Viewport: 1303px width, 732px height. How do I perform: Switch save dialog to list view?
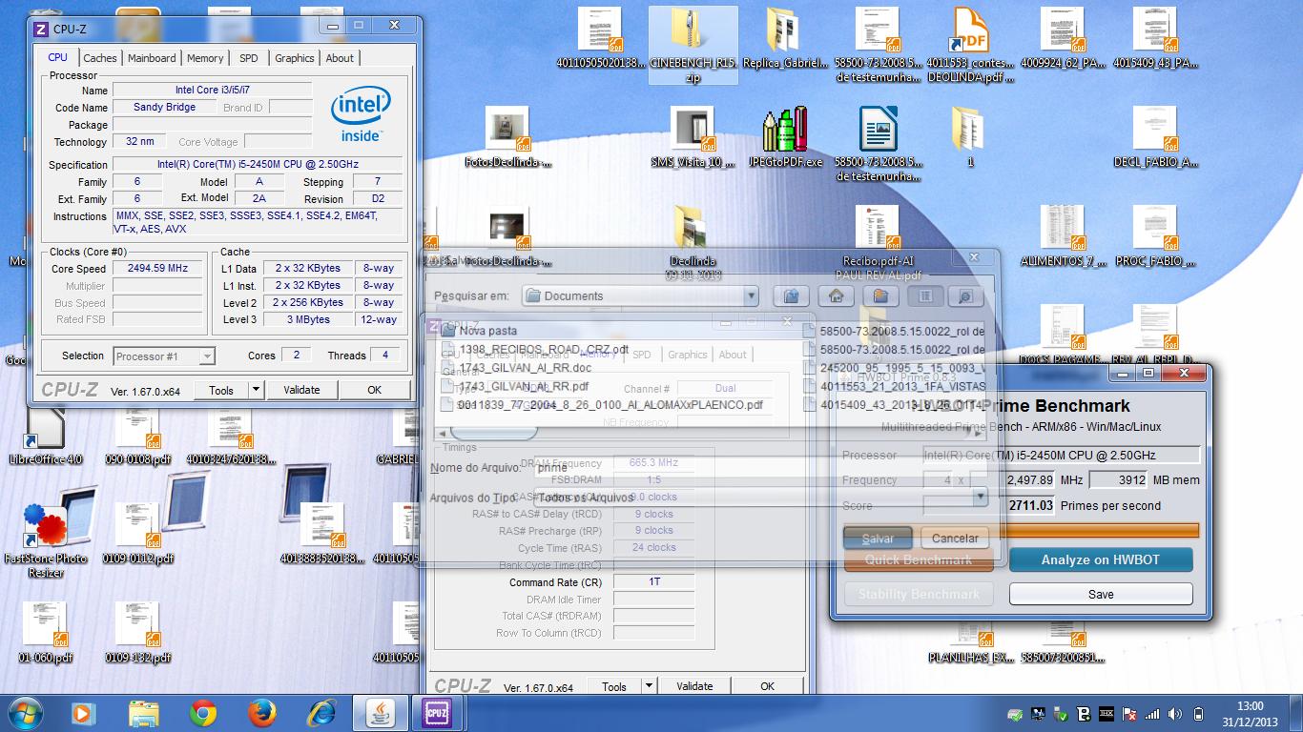pyautogui.click(x=925, y=296)
